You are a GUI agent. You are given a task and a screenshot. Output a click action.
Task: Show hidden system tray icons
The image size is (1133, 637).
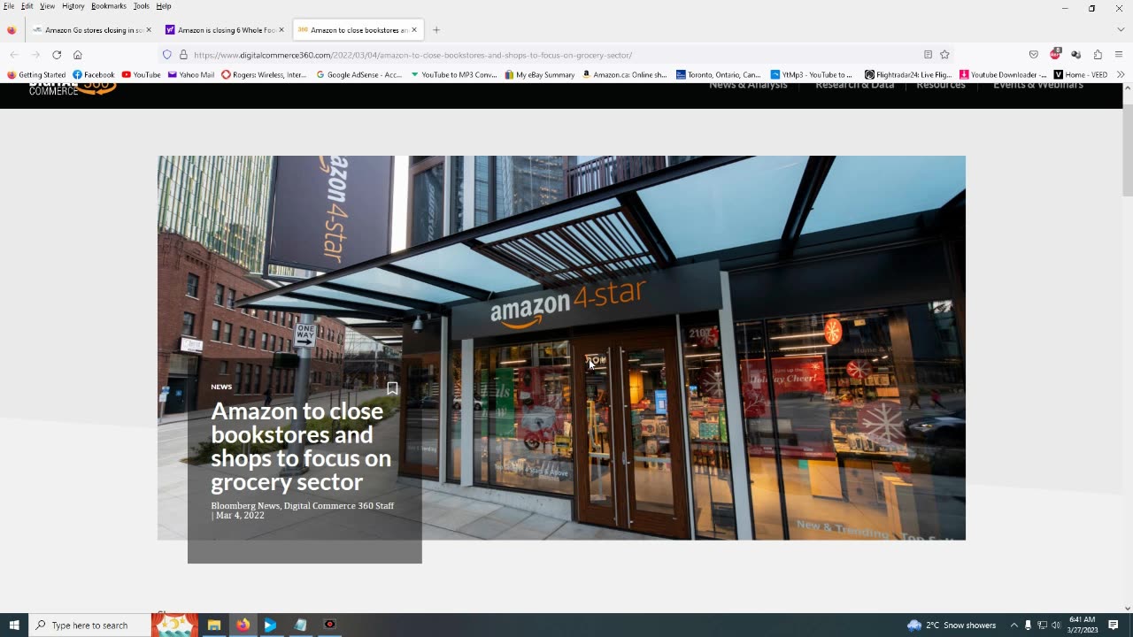click(1014, 625)
